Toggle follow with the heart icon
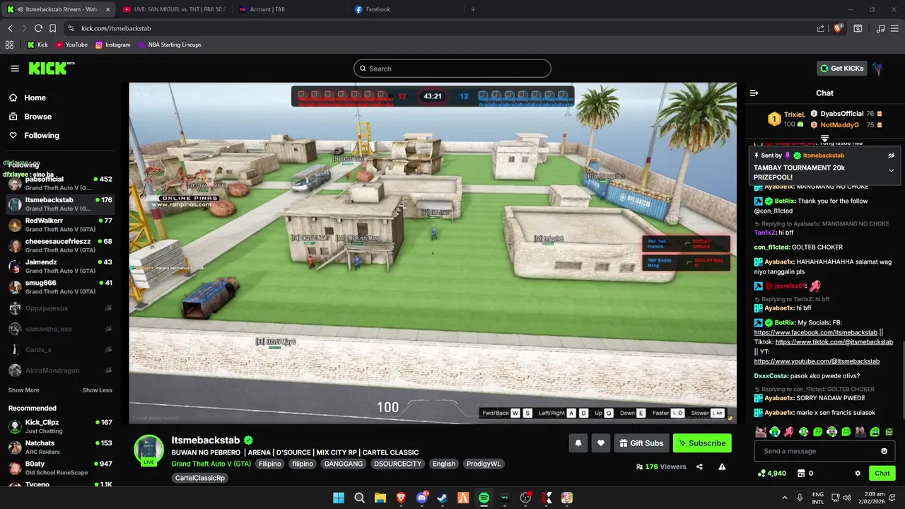The width and height of the screenshot is (905, 509). pos(600,443)
